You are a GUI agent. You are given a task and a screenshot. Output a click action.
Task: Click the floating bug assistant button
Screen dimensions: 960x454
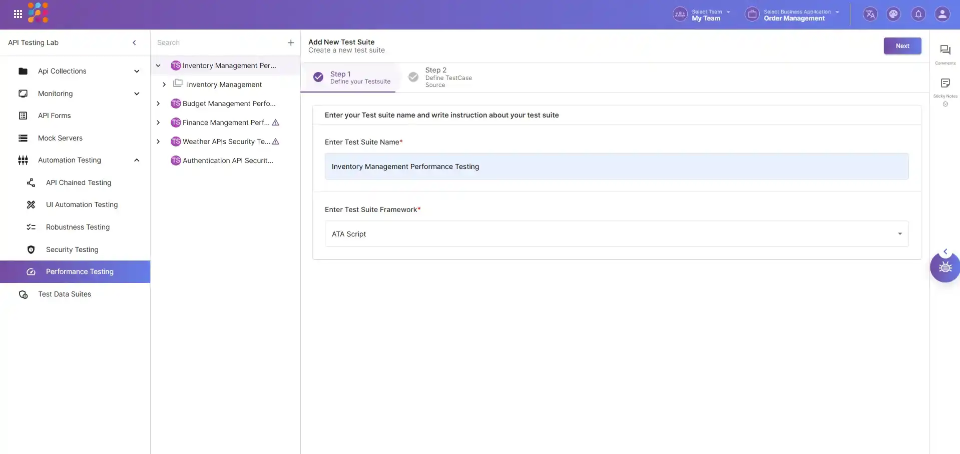pyautogui.click(x=945, y=267)
